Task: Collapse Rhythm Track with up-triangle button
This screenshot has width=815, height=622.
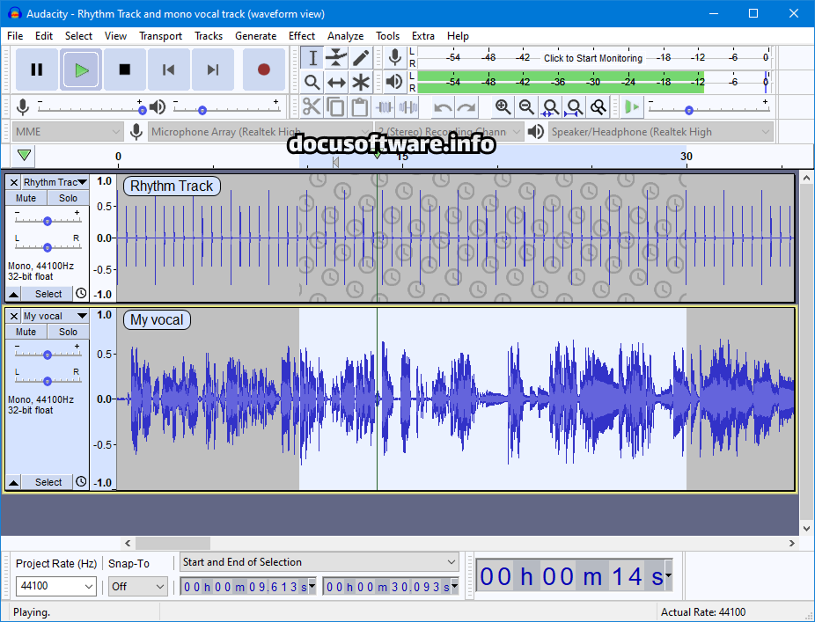Action: pos(14,294)
